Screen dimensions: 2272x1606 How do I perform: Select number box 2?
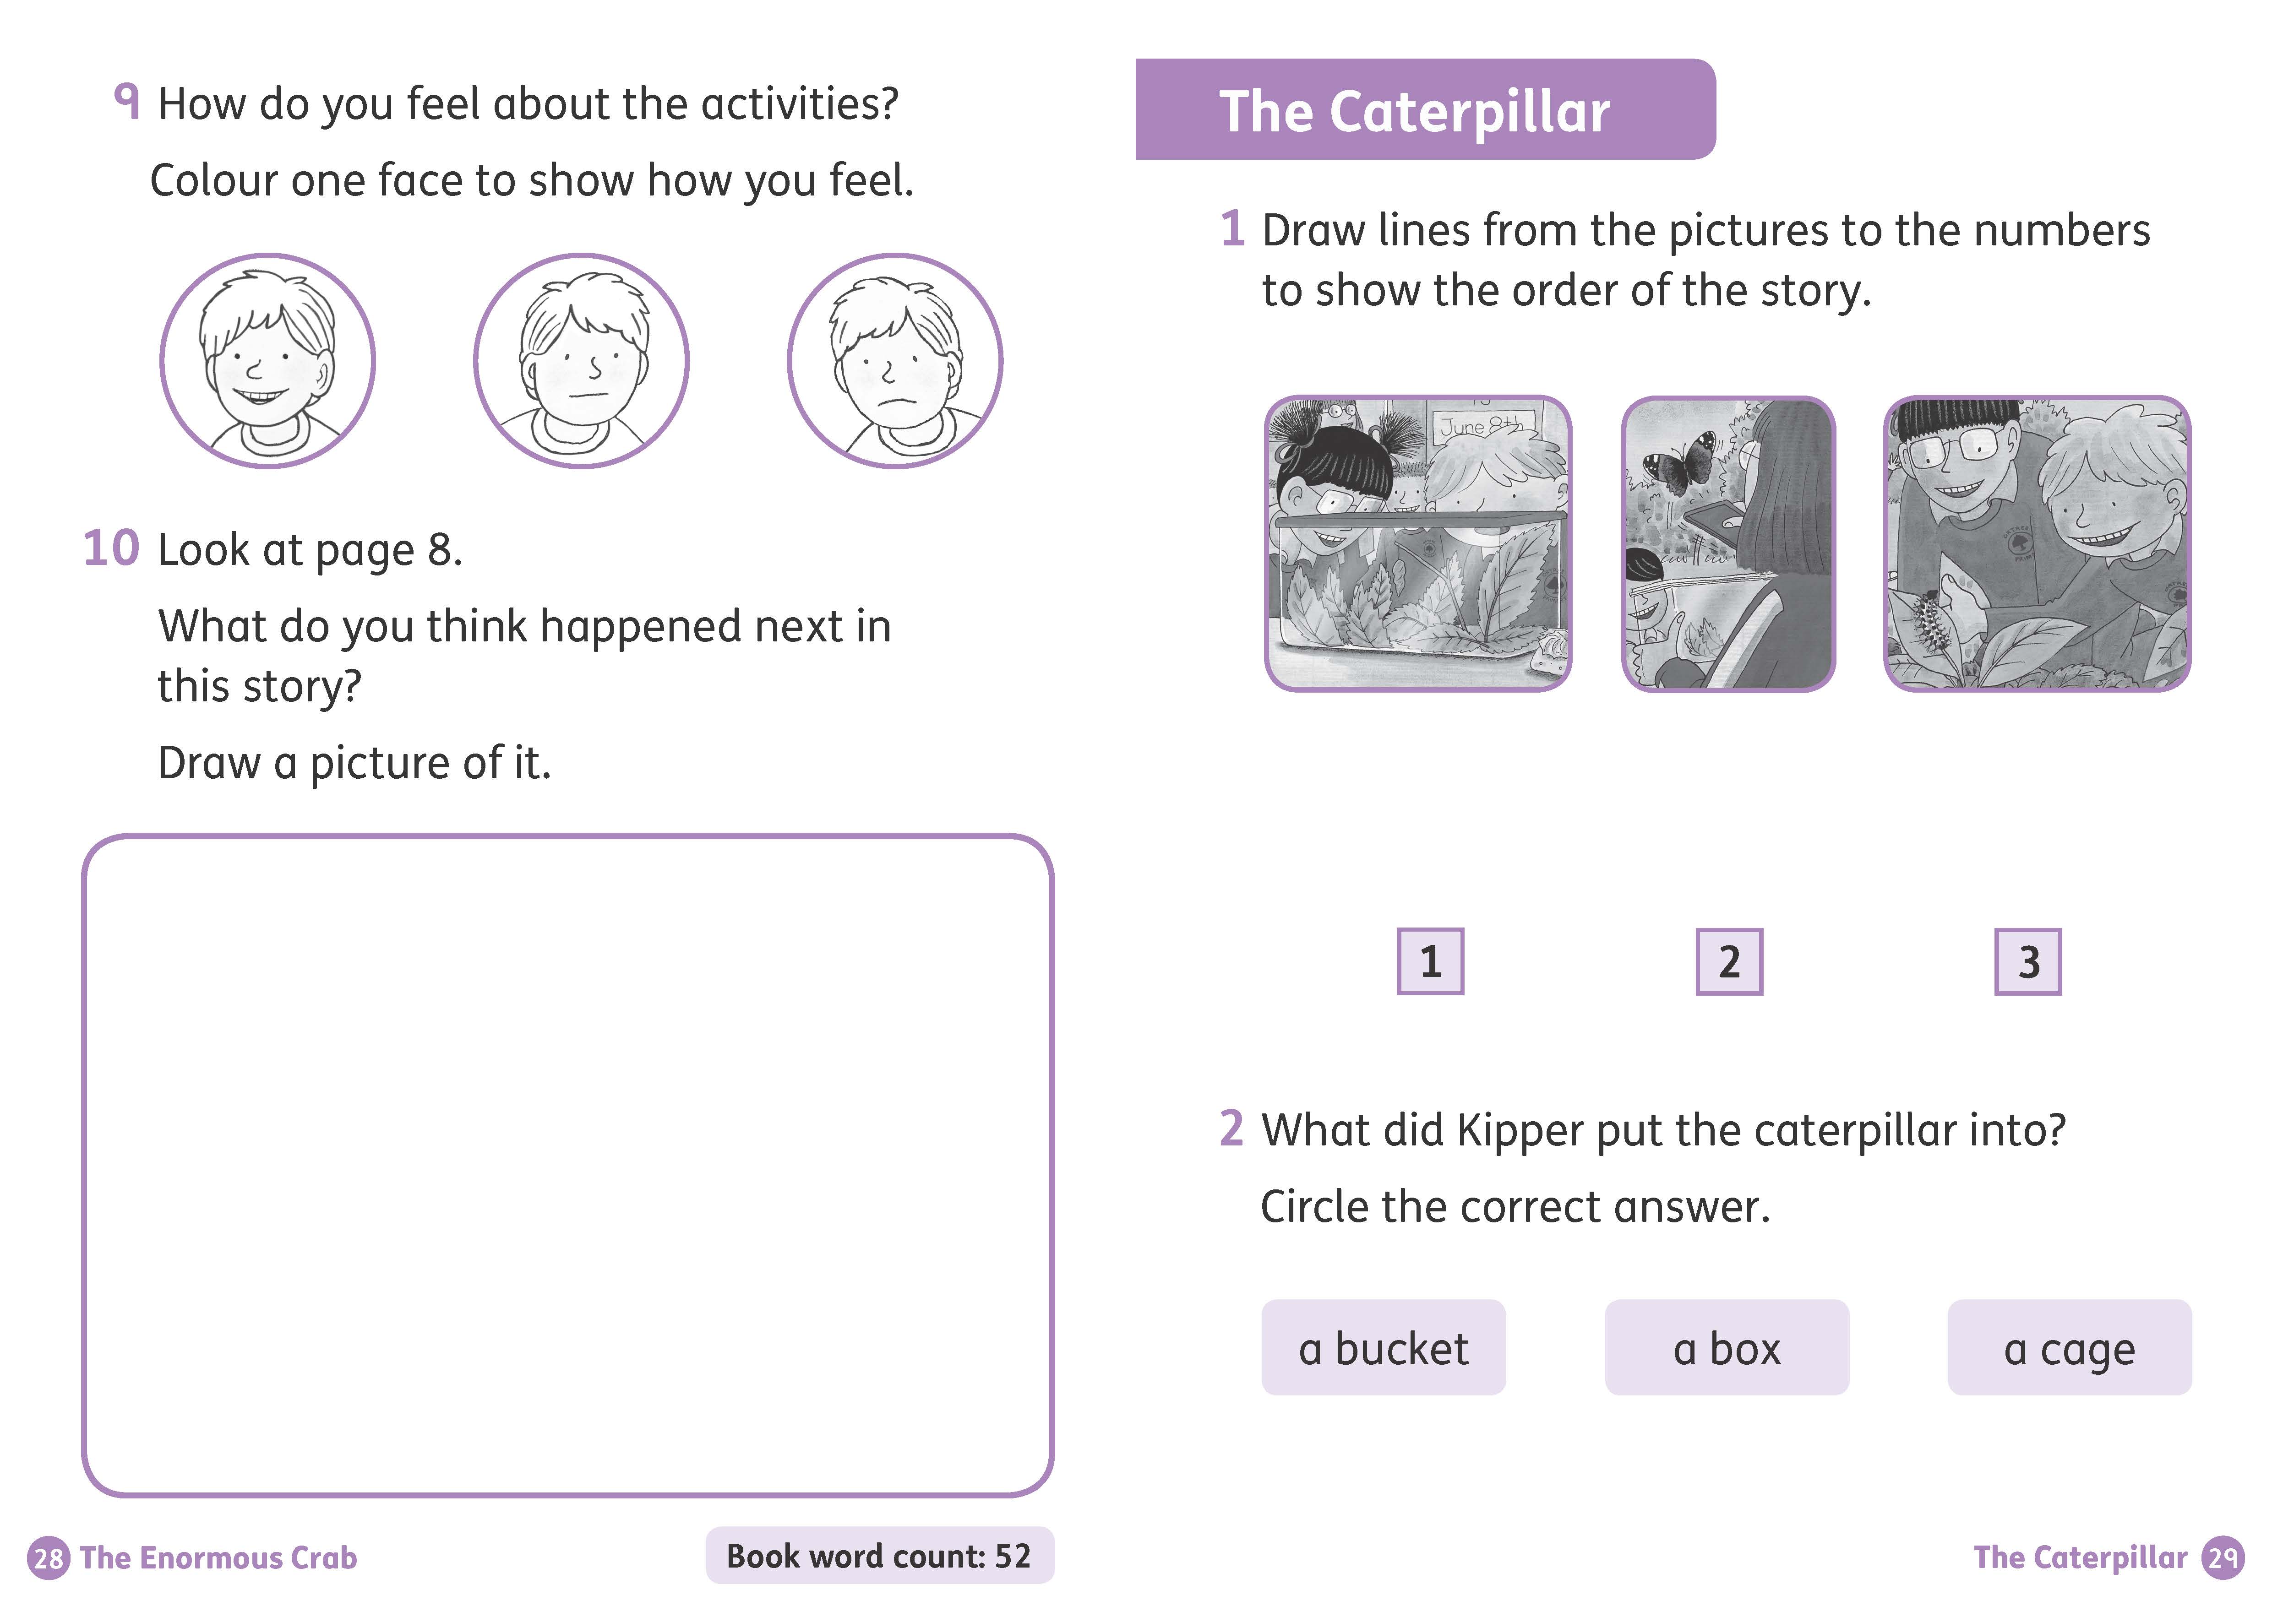[1729, 961]
